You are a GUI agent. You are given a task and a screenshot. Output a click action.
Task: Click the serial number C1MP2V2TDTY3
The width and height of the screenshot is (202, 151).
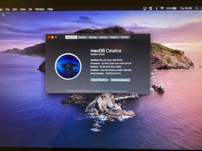(x=113, y=73)
